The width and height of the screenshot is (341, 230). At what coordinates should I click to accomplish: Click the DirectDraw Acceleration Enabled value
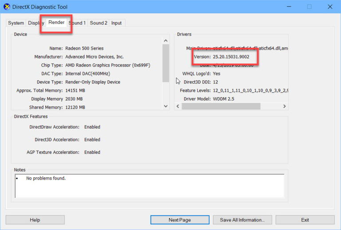92,127
